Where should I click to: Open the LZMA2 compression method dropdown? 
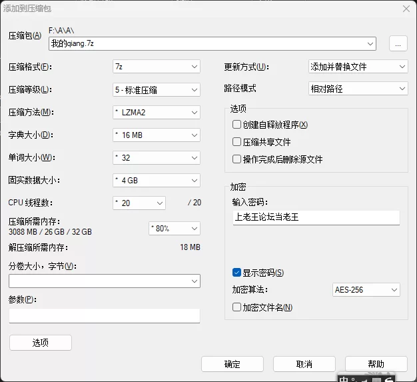157,113
